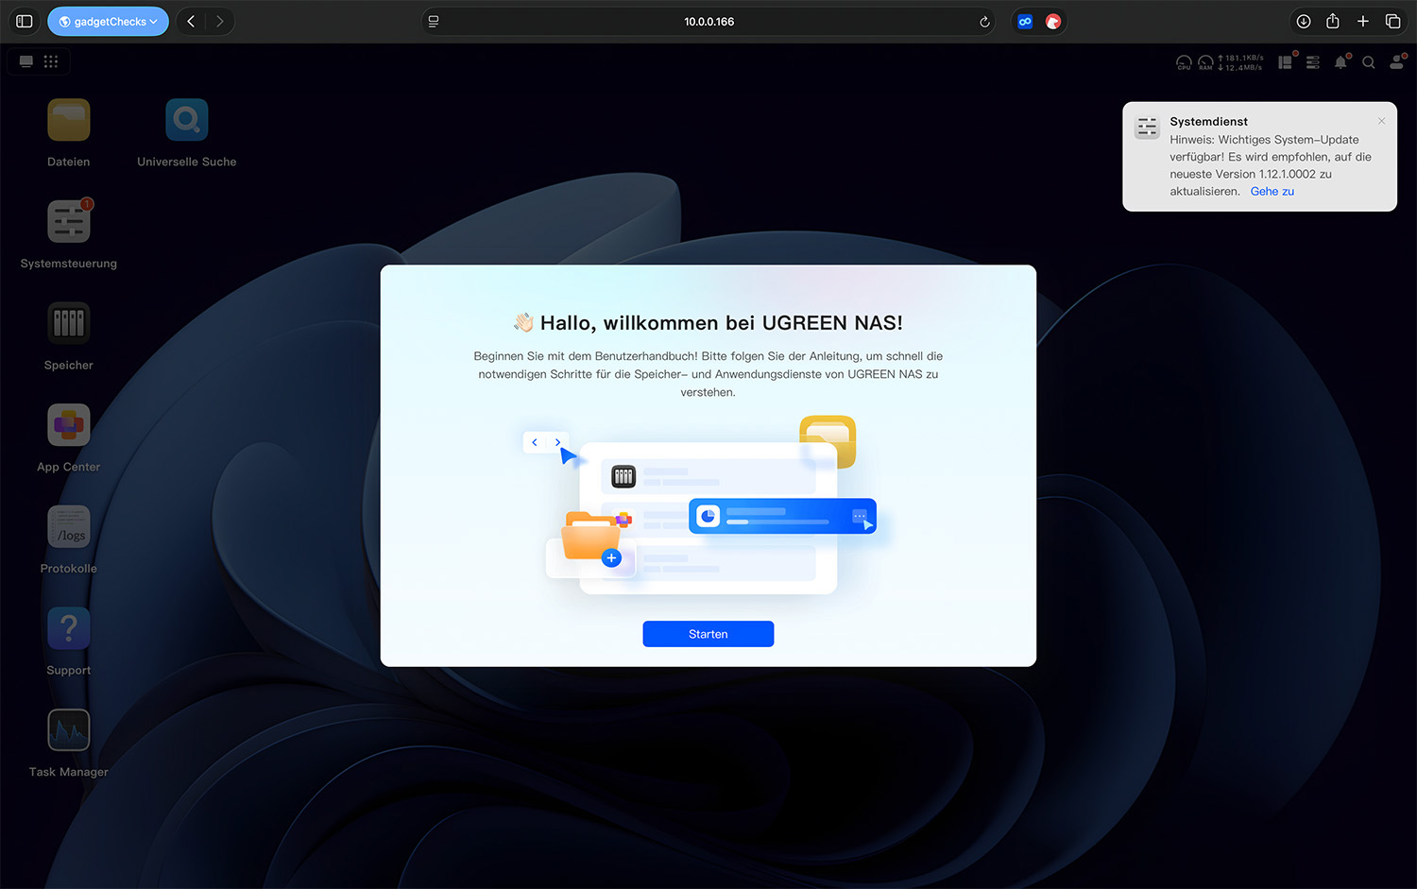1417x889 pixels.
Task: Expand the gadgetChecks profile dropdown
Action: (x=109, y=21)
